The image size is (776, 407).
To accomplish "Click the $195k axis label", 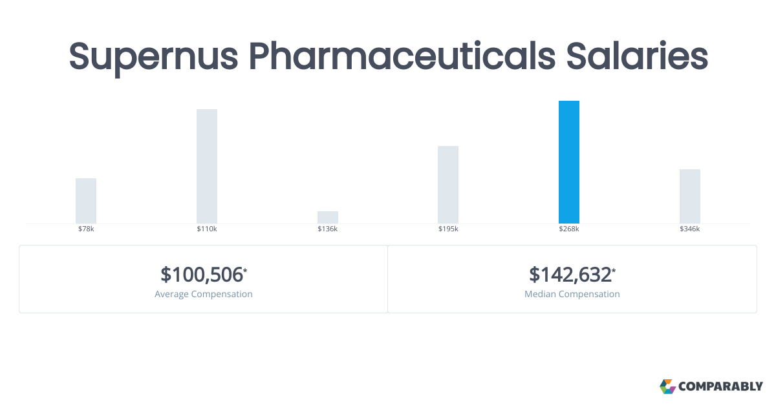I will click(x=448, y=229).
